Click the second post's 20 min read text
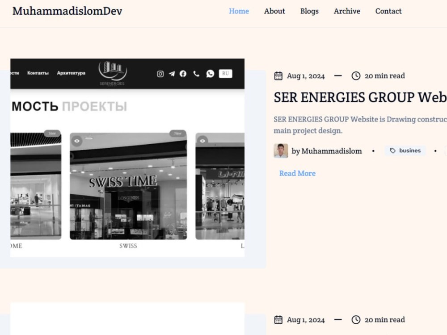Screen dimensions: 447x335 384,320
